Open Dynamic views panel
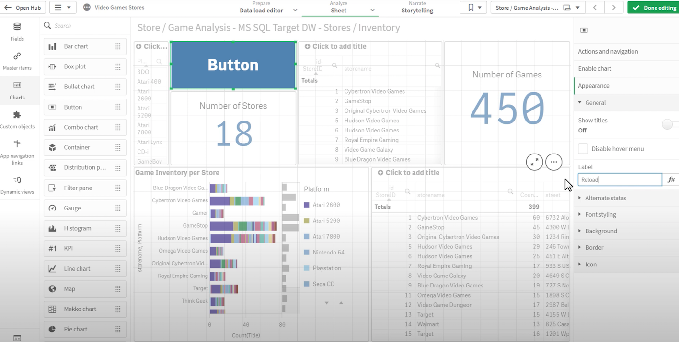The width and height of the screenshot is (679, 342). (x=18, y=185)
